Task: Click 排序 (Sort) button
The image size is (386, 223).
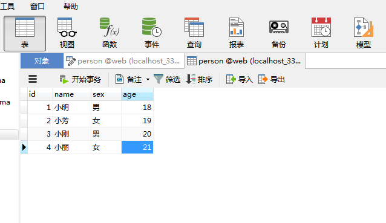Action: (200, 79)
